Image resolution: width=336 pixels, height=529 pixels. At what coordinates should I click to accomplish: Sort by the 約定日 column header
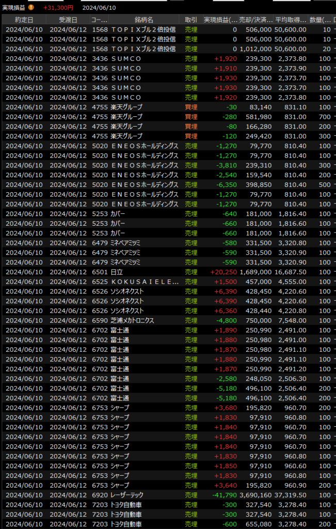(24, 20)
